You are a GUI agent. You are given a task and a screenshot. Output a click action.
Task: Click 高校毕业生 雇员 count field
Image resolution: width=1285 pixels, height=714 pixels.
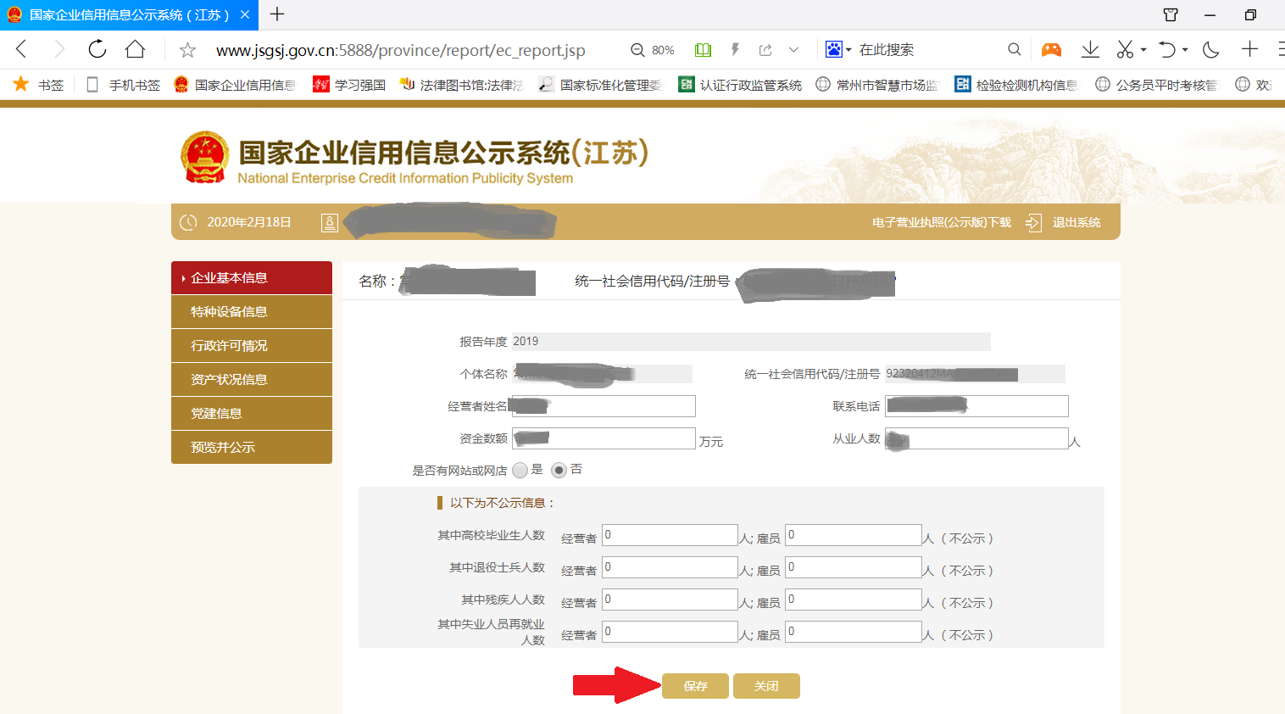coord(854,535)
